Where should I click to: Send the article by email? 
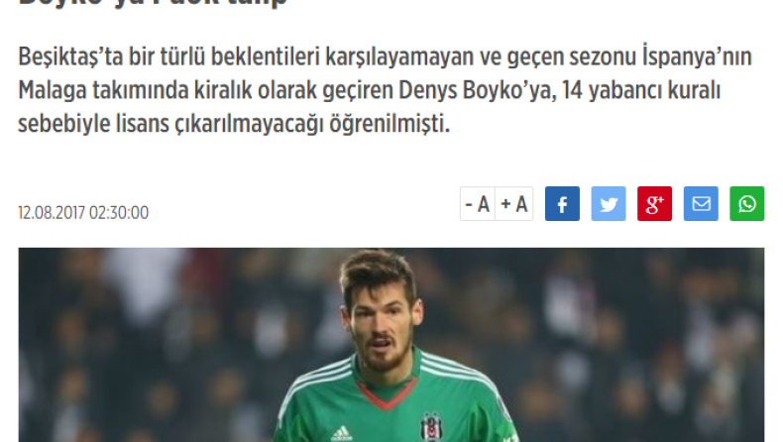pyautogui.click(x=701, y=204)
